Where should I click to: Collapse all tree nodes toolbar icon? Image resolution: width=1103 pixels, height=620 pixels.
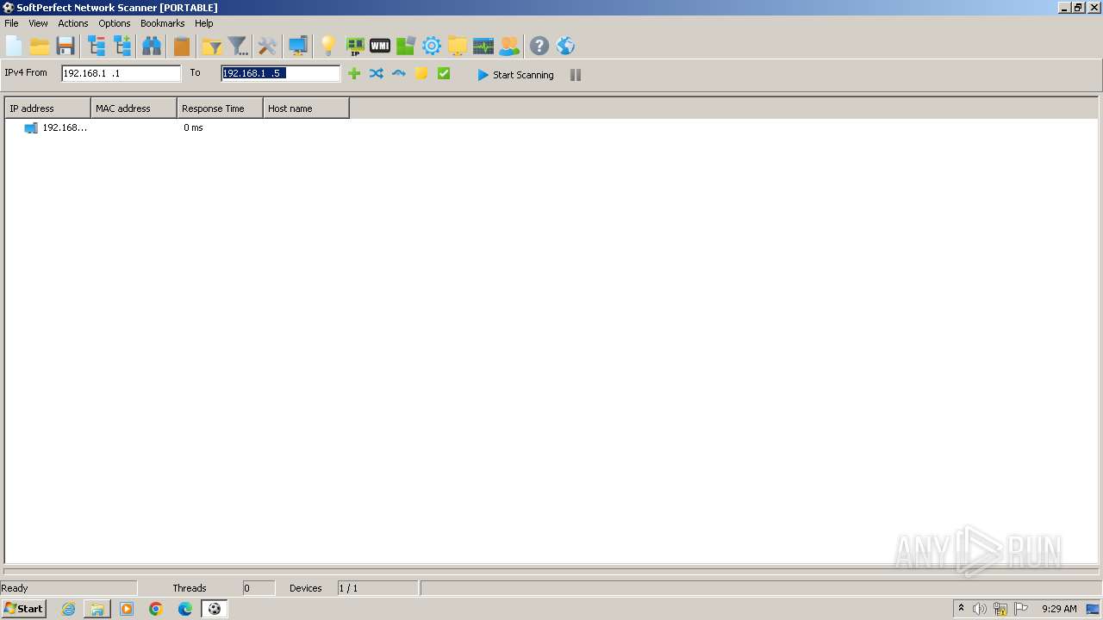97,46
